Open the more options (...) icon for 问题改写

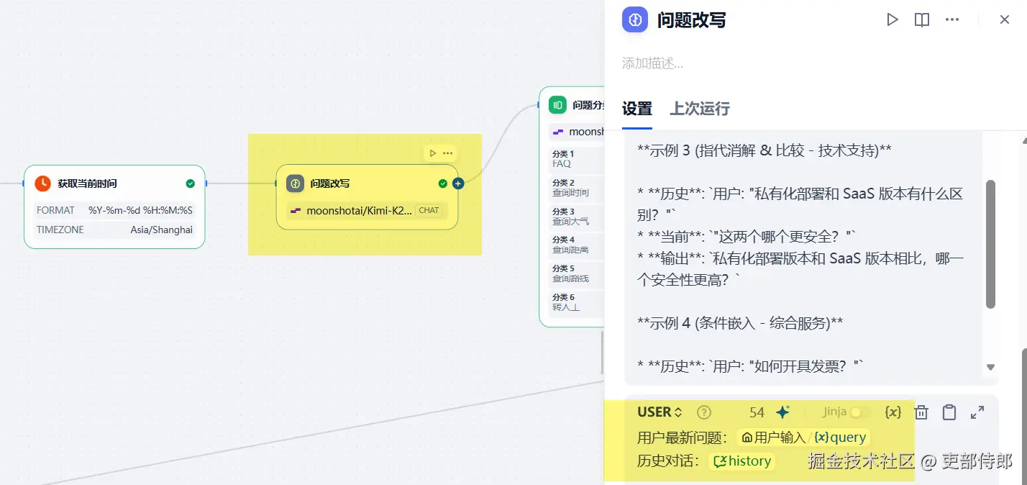tap(952, 19)
